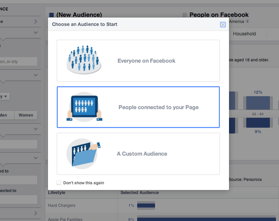Select the Everyone on Facebook crowd illustration
This screenshot has height=221, width=279.
[x=84, y=60]
